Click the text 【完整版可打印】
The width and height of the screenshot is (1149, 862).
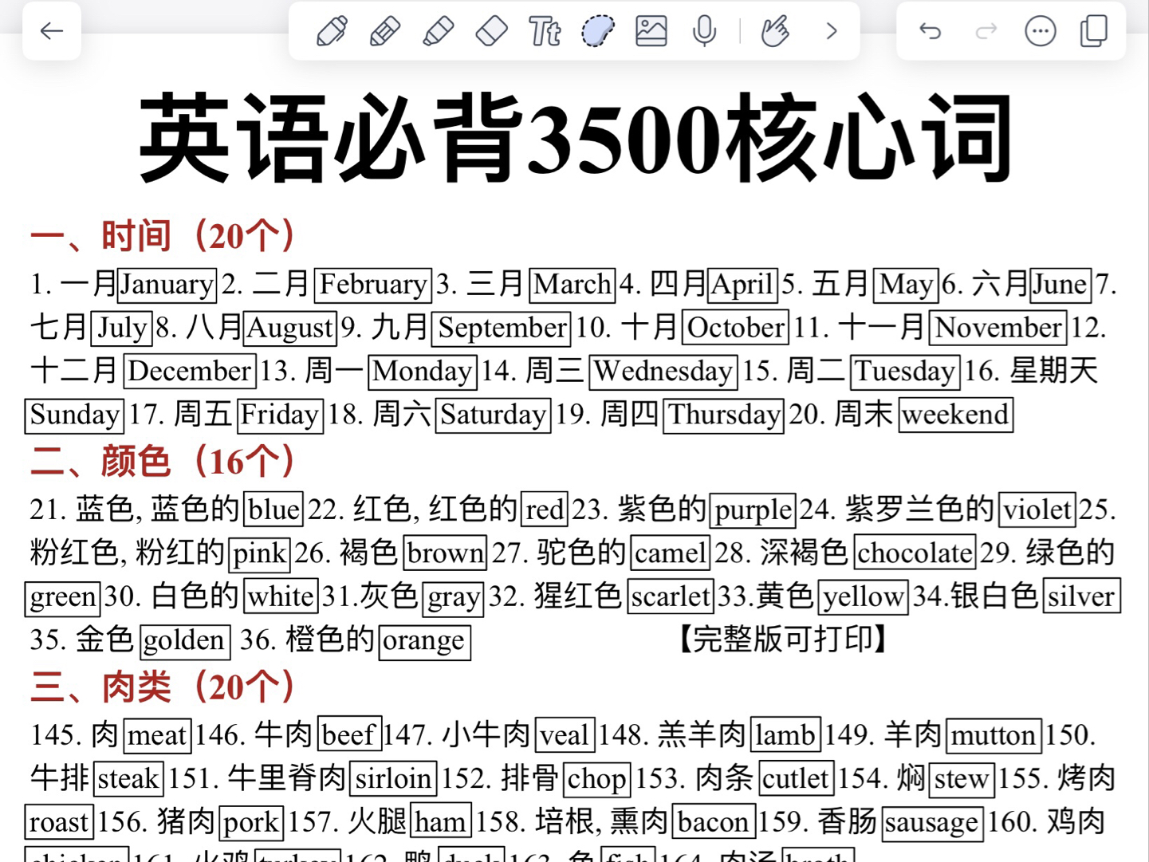pyautogui.click(x=783, y=640)
